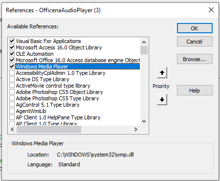Uncheck Visual Basic For Applications checkbox
Viewport: 220px width, 181px height.
click(12, 41)
